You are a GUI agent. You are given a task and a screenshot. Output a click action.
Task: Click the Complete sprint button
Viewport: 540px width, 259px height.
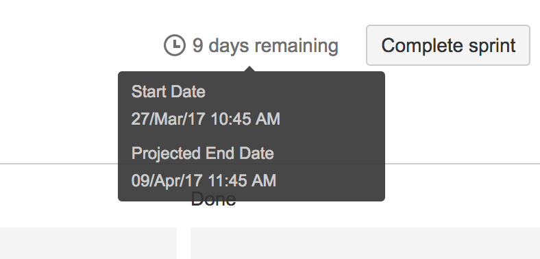point(448,45)
